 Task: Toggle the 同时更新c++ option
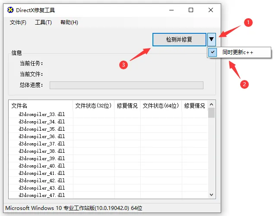coord(239,52)
